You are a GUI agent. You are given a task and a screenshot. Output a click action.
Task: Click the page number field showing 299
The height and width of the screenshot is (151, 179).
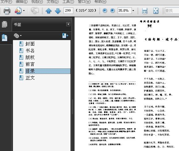point(68,10)
